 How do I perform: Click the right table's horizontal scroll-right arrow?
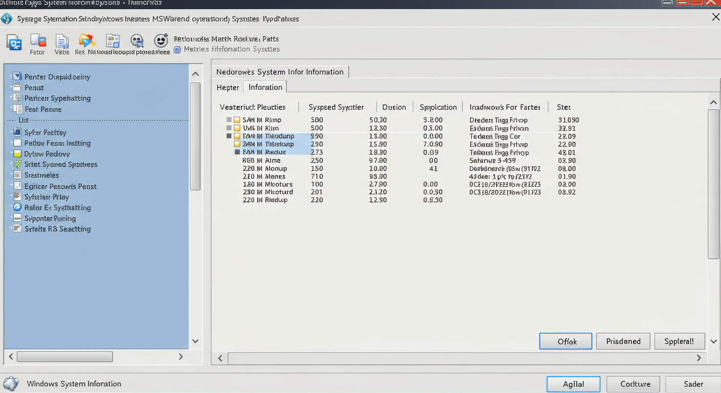[x=699, y=358]
